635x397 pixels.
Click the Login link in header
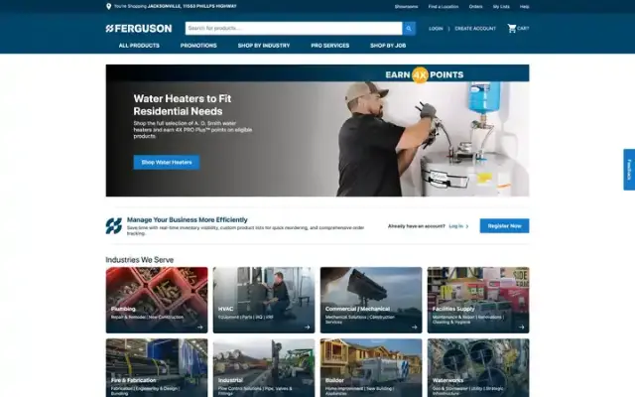[x=436, y=29]
